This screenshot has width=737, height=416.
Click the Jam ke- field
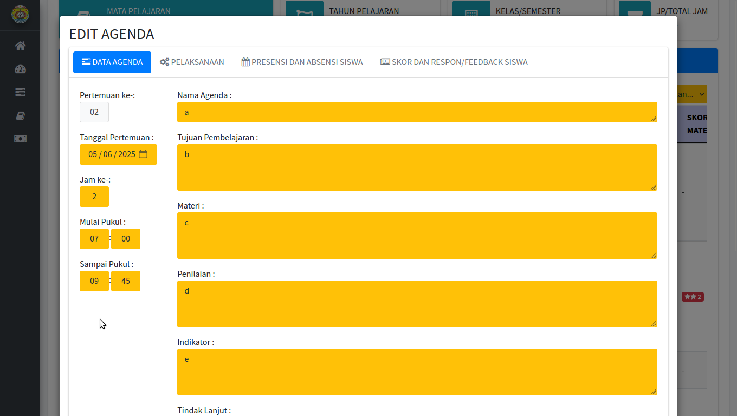coord(94,197)
